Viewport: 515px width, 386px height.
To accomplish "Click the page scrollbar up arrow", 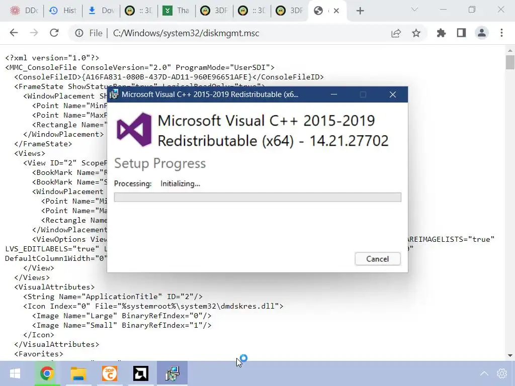I will (x=510, y=51).
